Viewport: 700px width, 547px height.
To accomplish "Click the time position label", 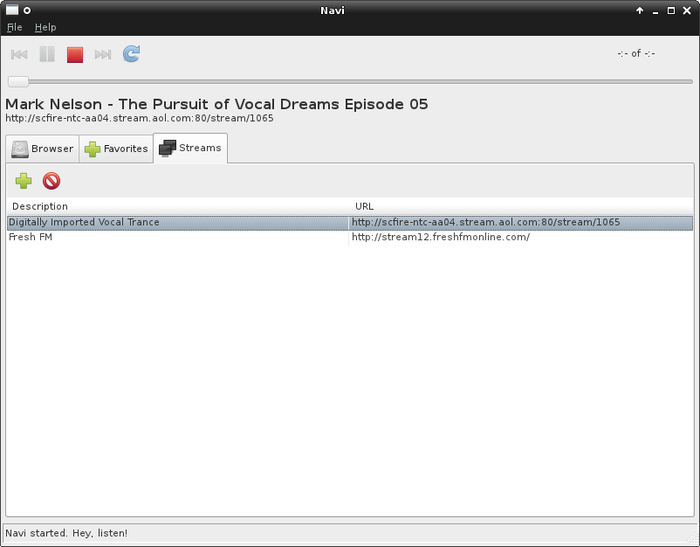I will tap(636, 53).
